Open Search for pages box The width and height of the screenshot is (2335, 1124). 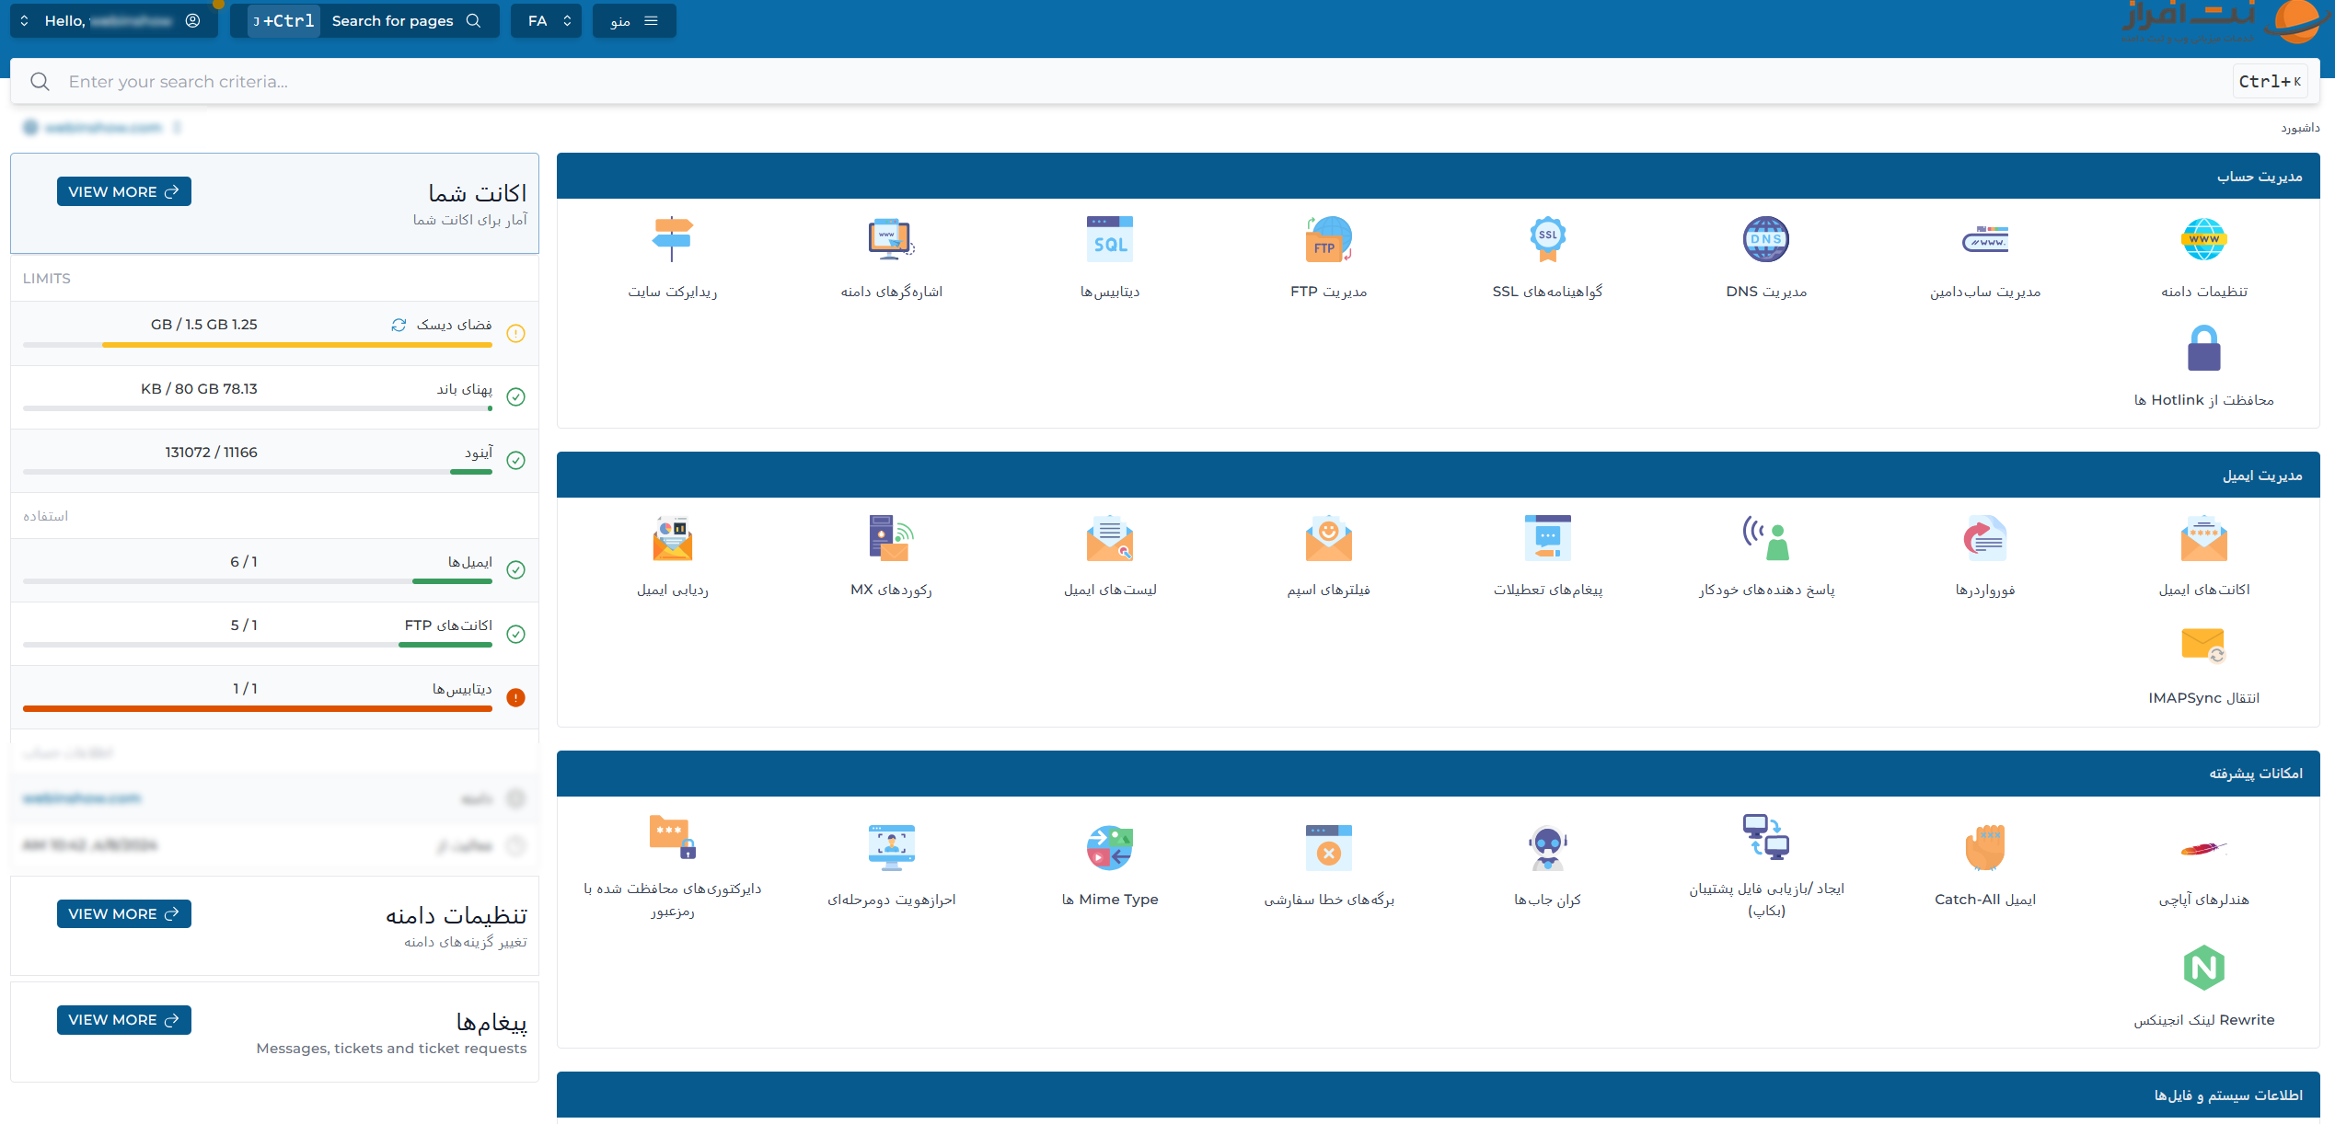(x=394, y=21)
